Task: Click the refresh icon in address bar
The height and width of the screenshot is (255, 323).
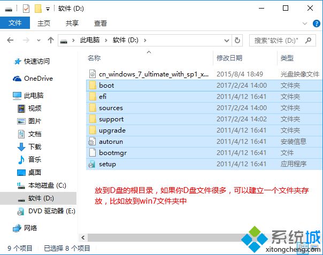Action: click(237, 40)
